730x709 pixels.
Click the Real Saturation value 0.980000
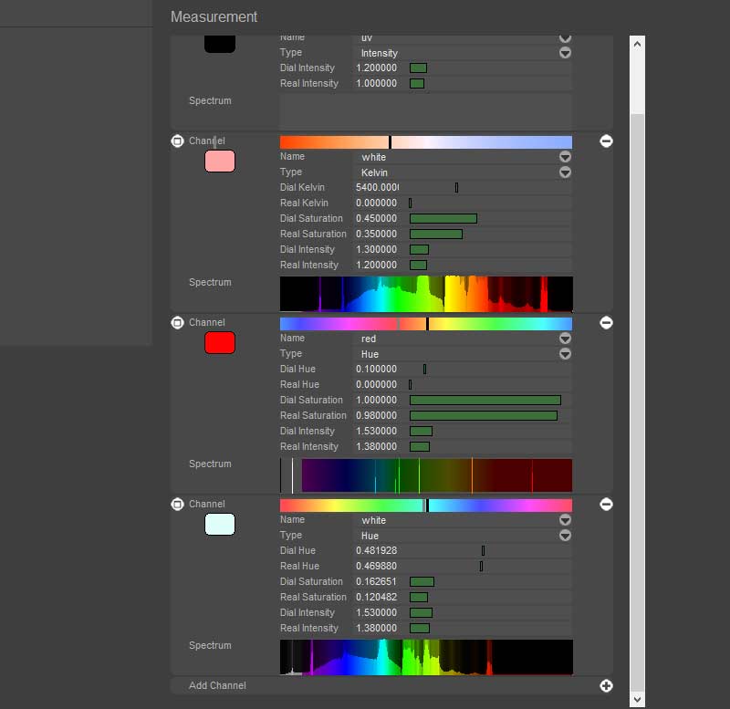tap(376, 415)
